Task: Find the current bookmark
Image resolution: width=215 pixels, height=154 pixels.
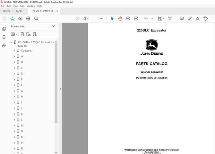Action: point(35,34)
